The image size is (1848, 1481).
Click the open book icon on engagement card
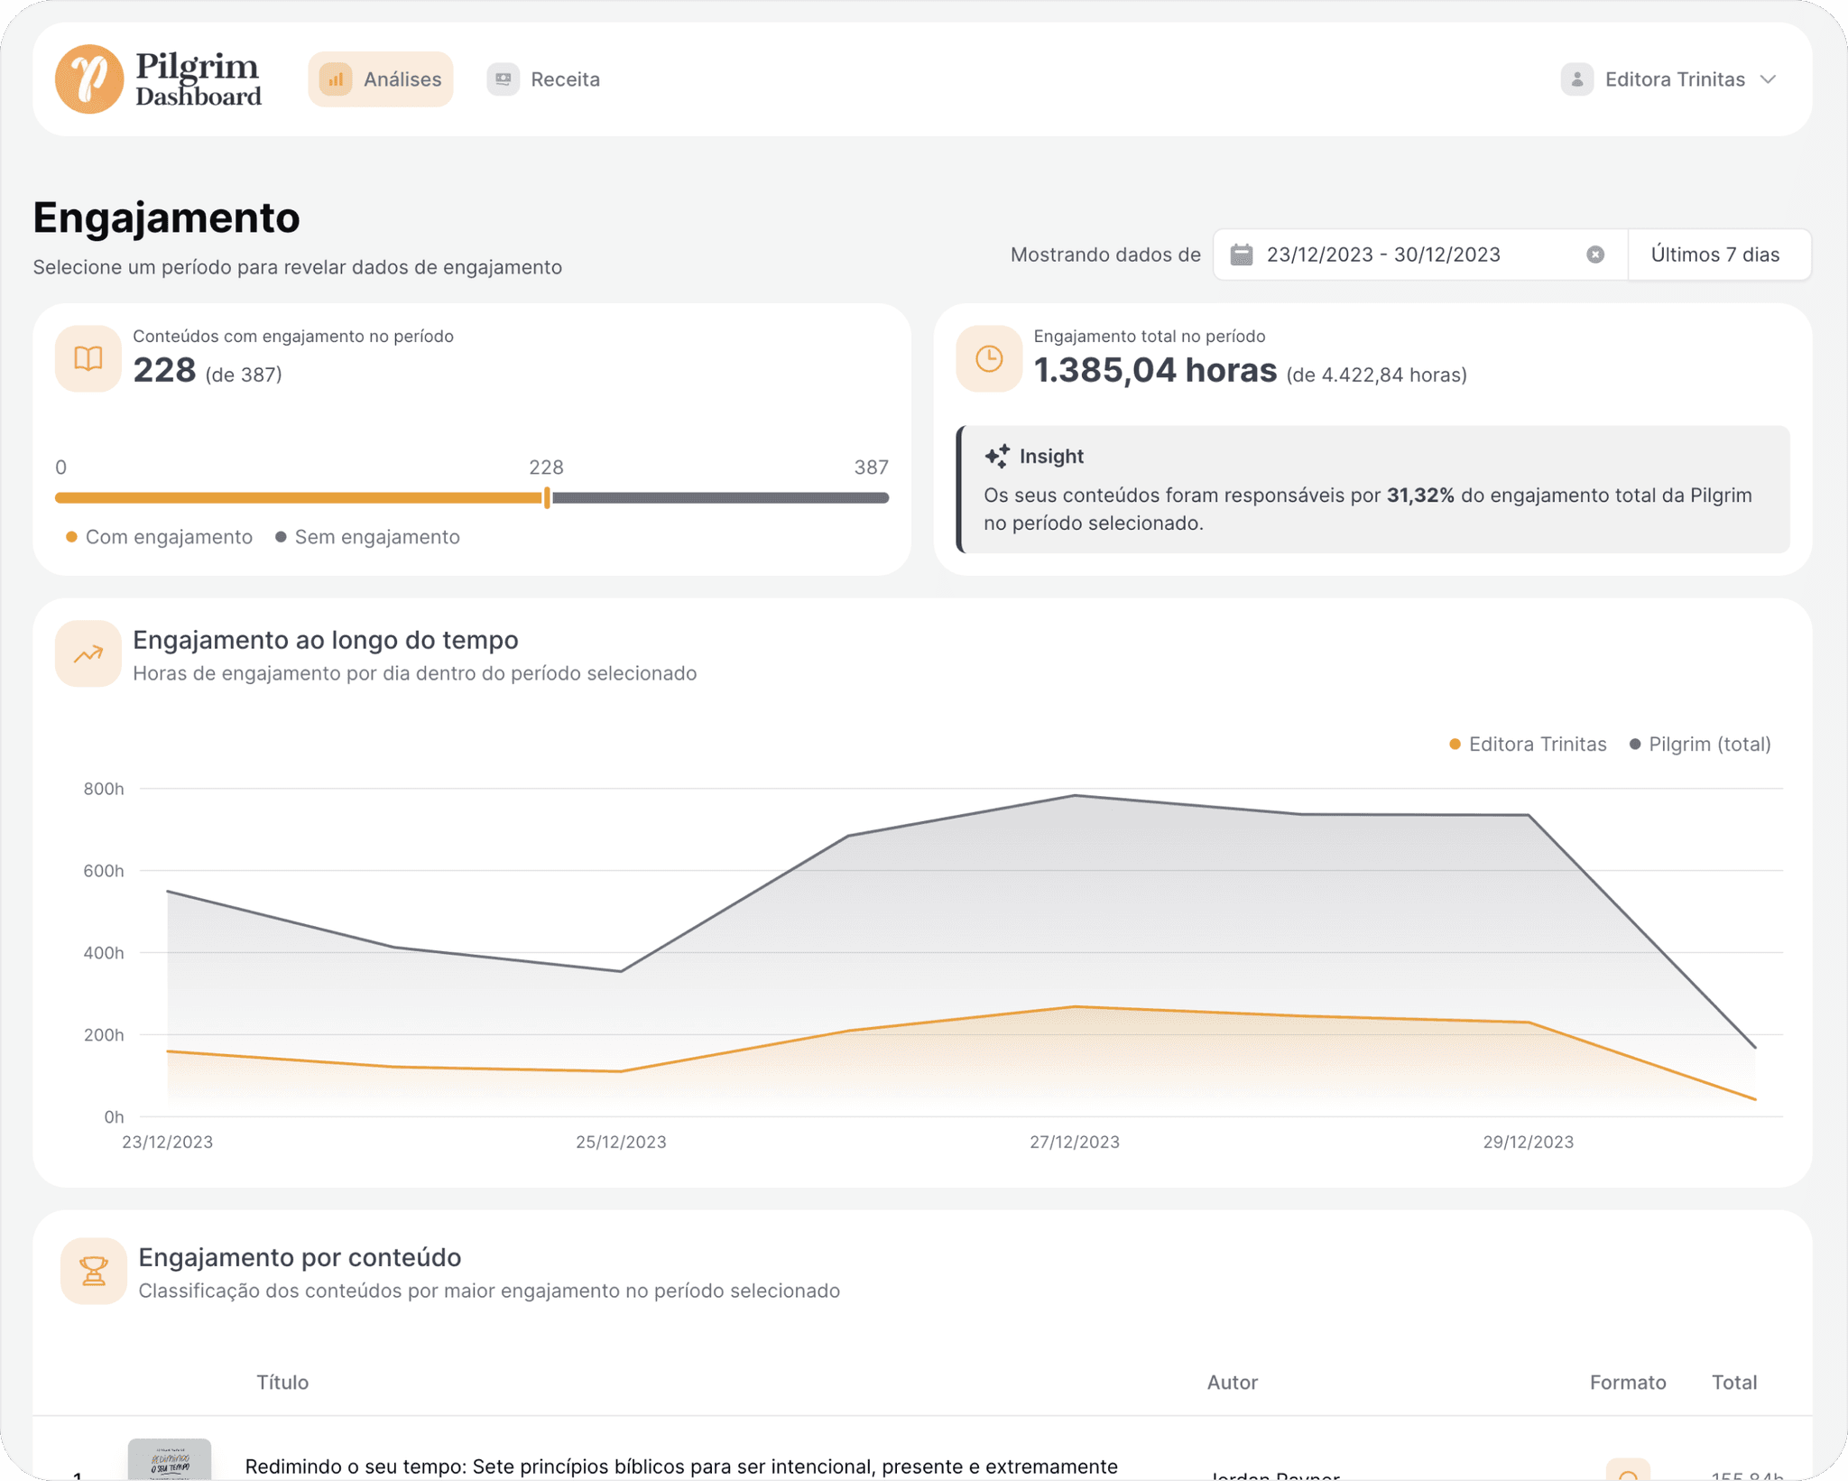point(88,358)
